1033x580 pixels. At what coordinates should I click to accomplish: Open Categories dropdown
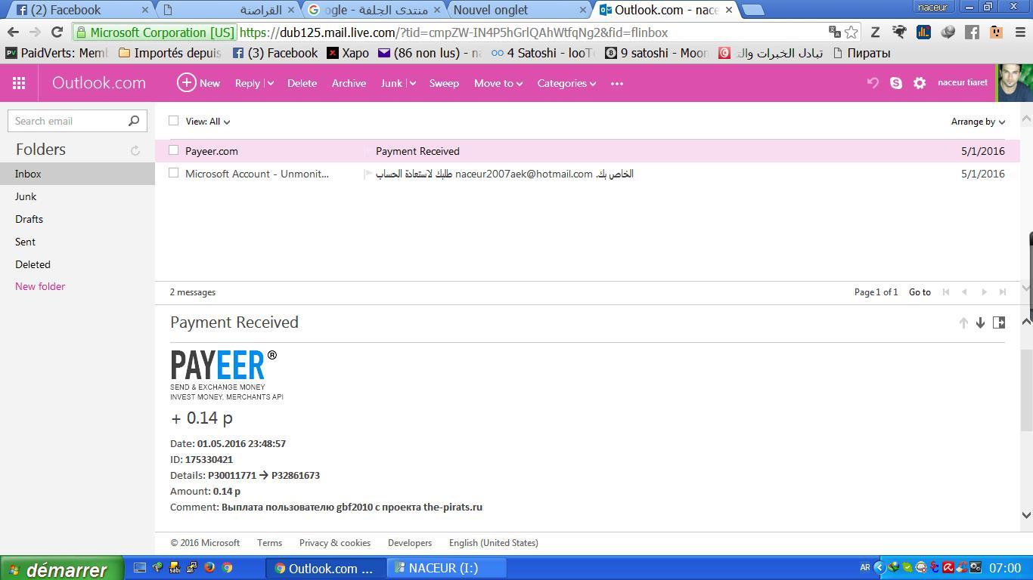566,83
